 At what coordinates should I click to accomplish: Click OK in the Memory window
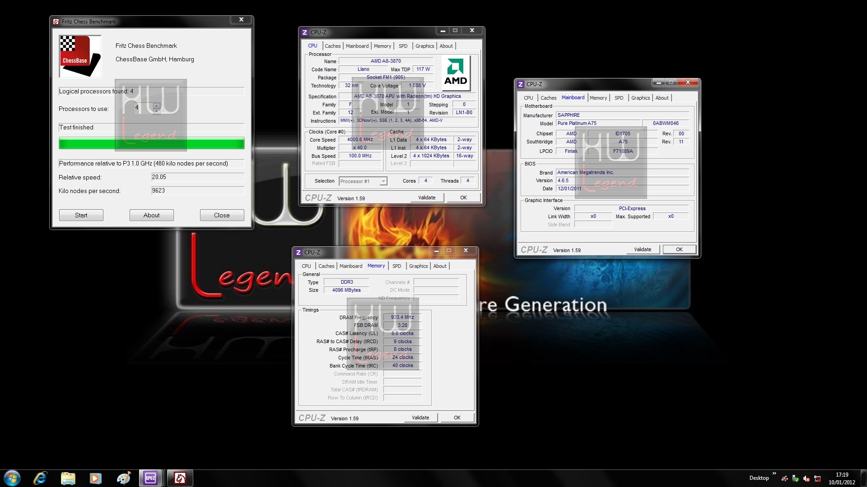(457, 418)
